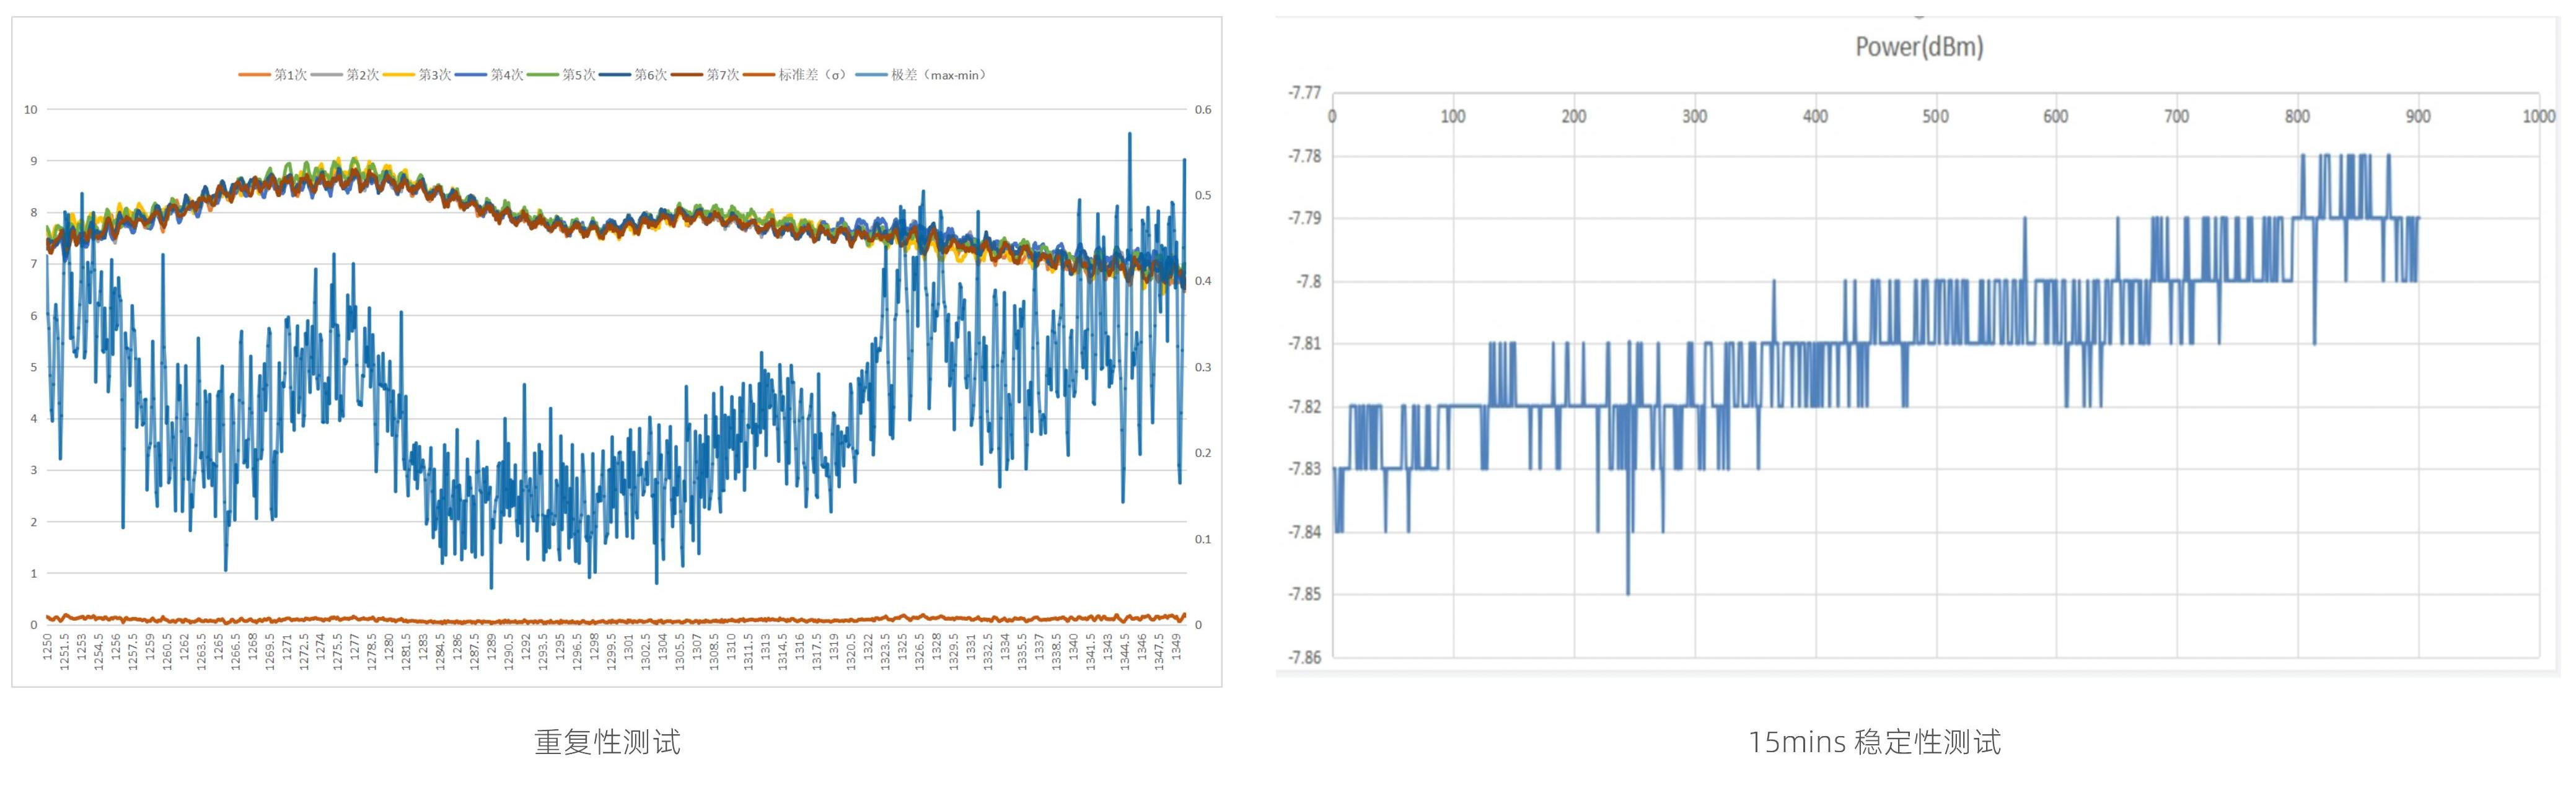Click the green 第5次 legend line swatch
The image size is (2576, 785).
(x=542, y=75)
